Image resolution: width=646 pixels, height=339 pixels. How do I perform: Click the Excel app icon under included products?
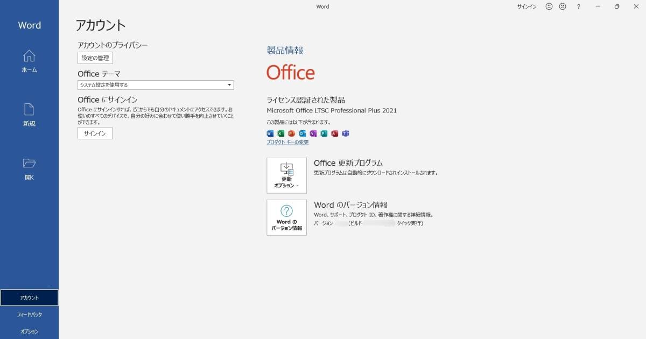click(x=281, y=133)
